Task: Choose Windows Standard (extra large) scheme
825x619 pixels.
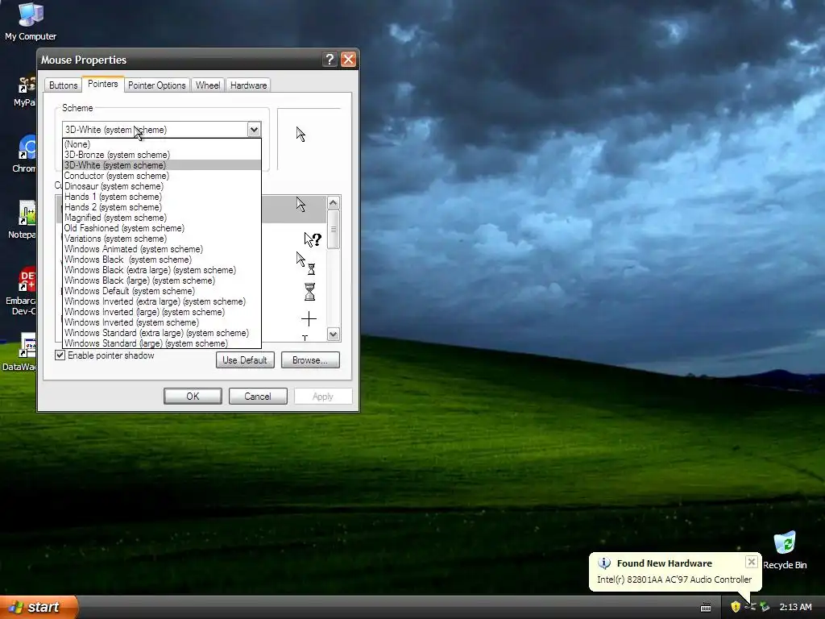Action: tap(161, 333)
